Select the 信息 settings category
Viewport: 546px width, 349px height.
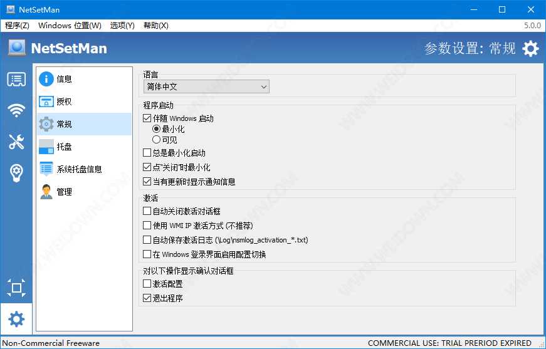click(84, 79)
